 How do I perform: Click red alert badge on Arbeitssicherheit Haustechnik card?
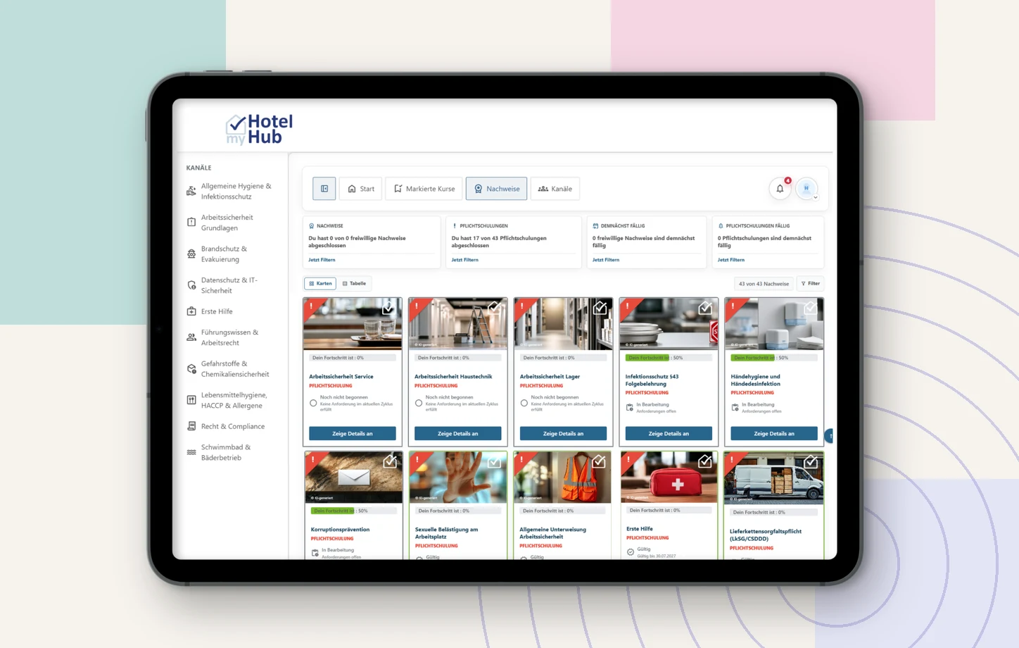[417, 306]
